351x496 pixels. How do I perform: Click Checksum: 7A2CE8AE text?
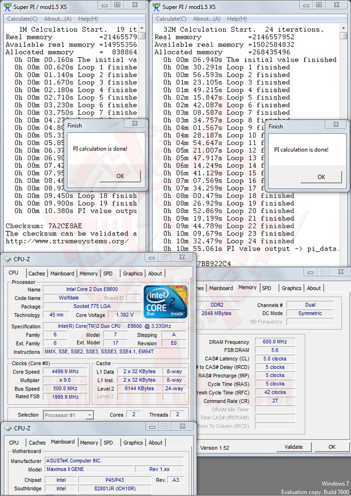[x=43, y=226]
